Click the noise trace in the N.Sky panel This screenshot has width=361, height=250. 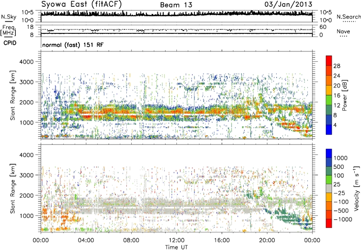[x=176, y=14]
